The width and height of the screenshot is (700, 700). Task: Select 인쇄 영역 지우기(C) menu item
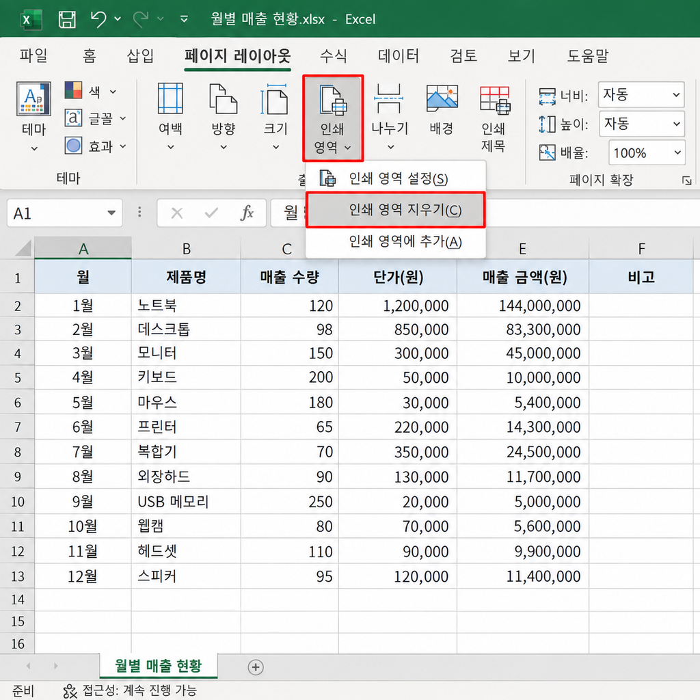tap(396, 210)
